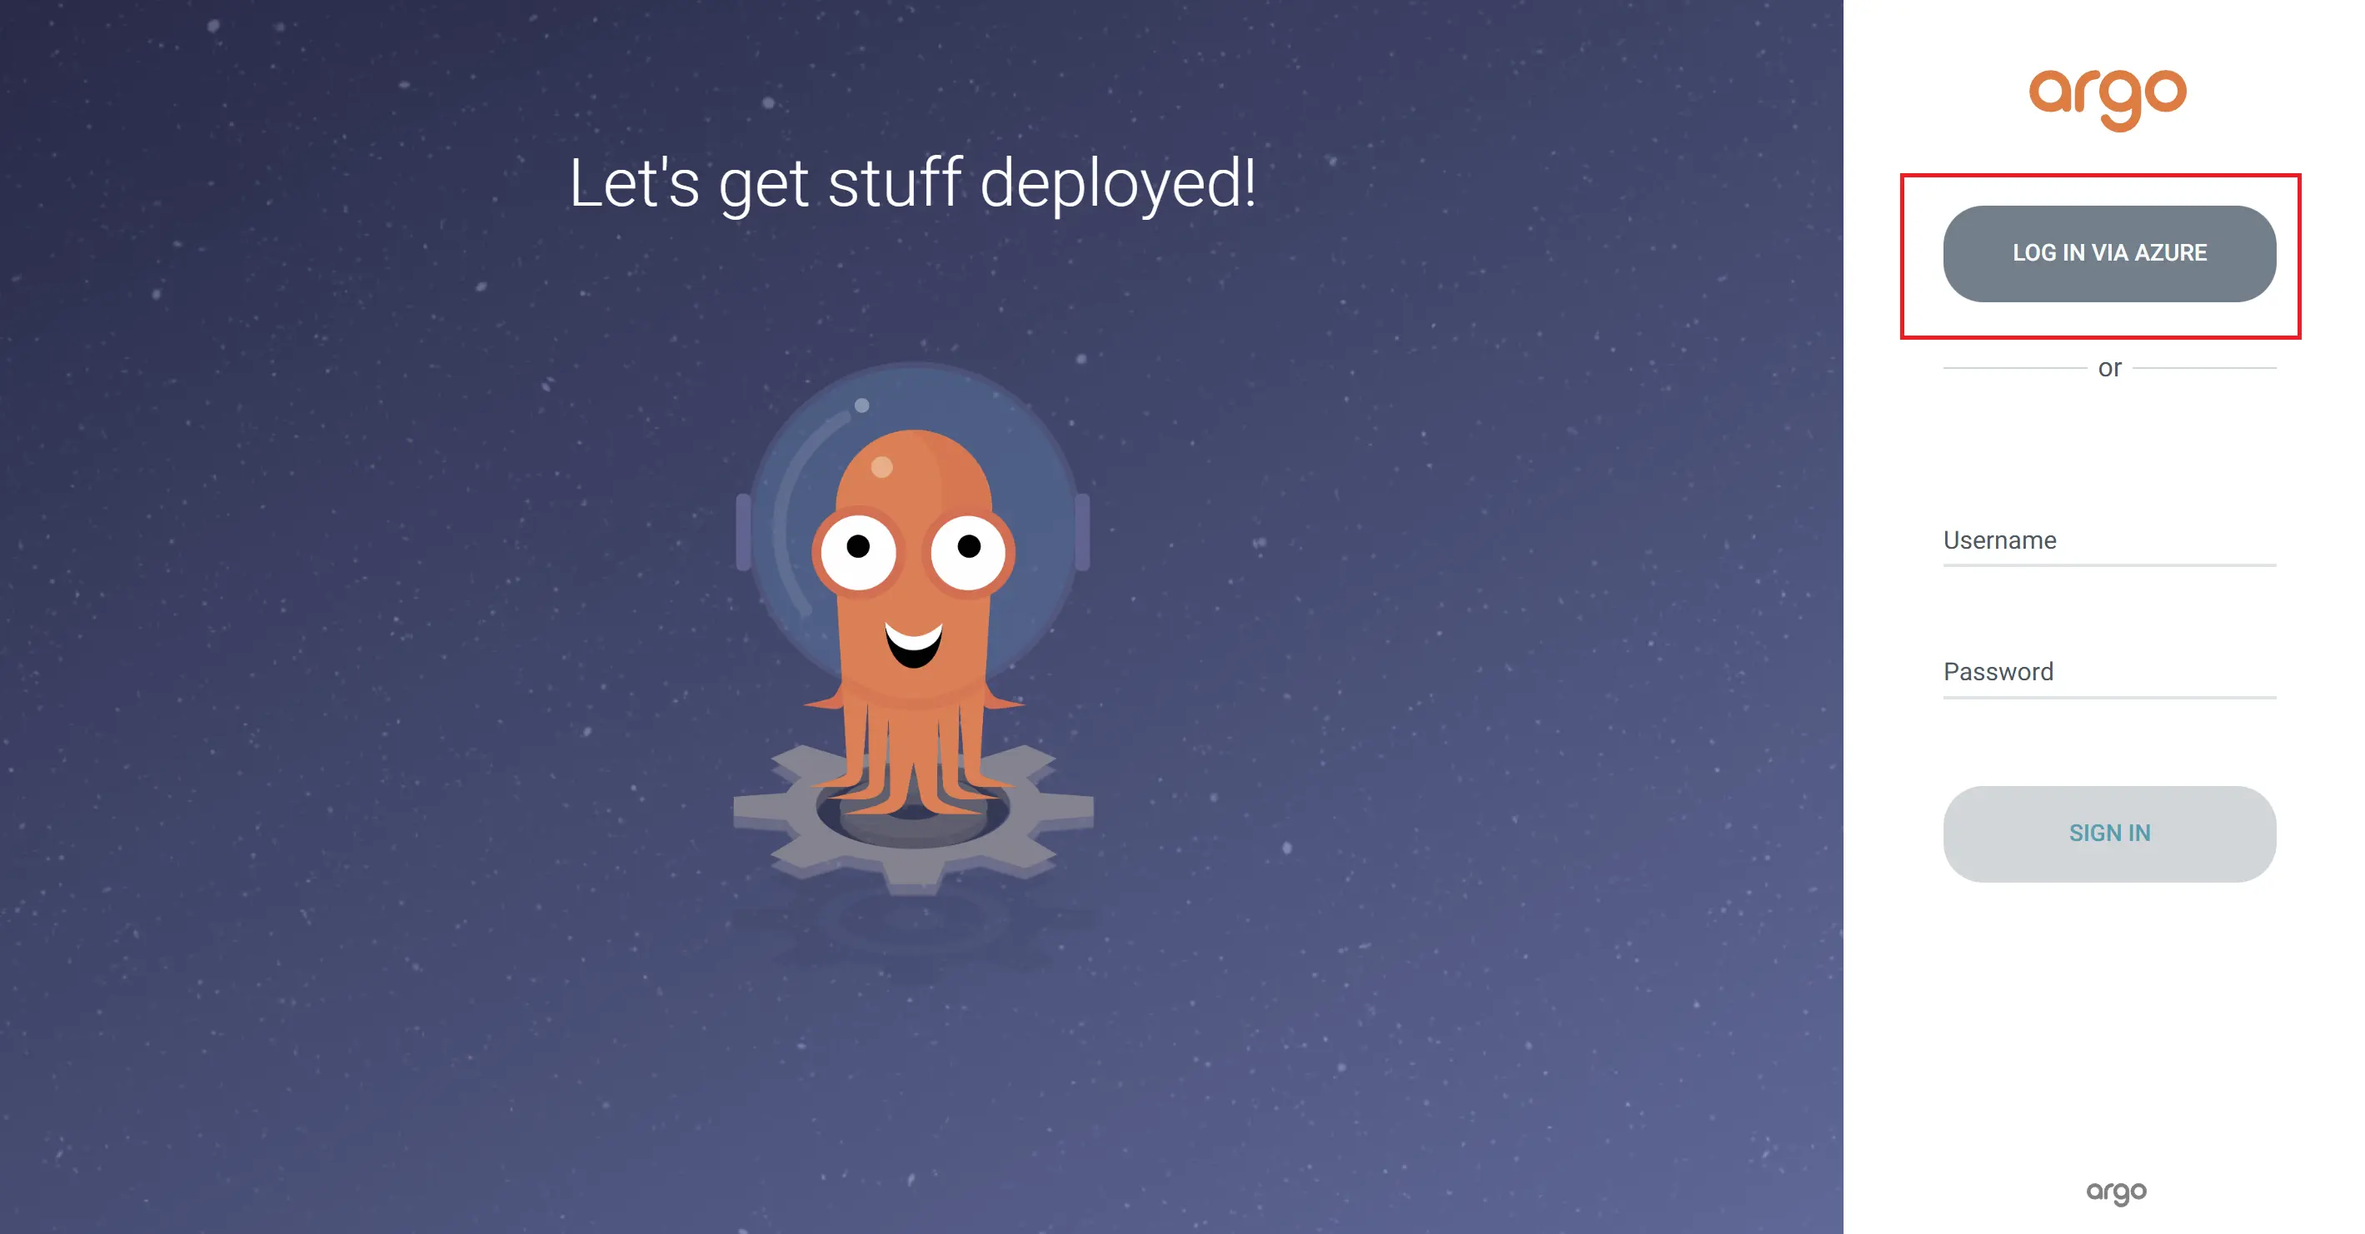Click the SIGN IN button
The image size is (2365, 1234).
tap(2109, 833)
